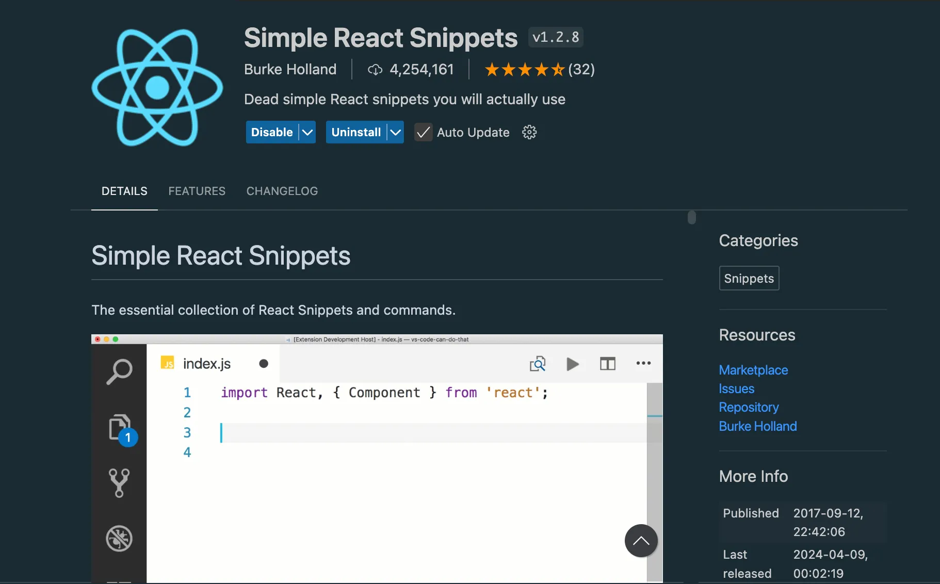Click the split editor icon in preview

point(608,364)
